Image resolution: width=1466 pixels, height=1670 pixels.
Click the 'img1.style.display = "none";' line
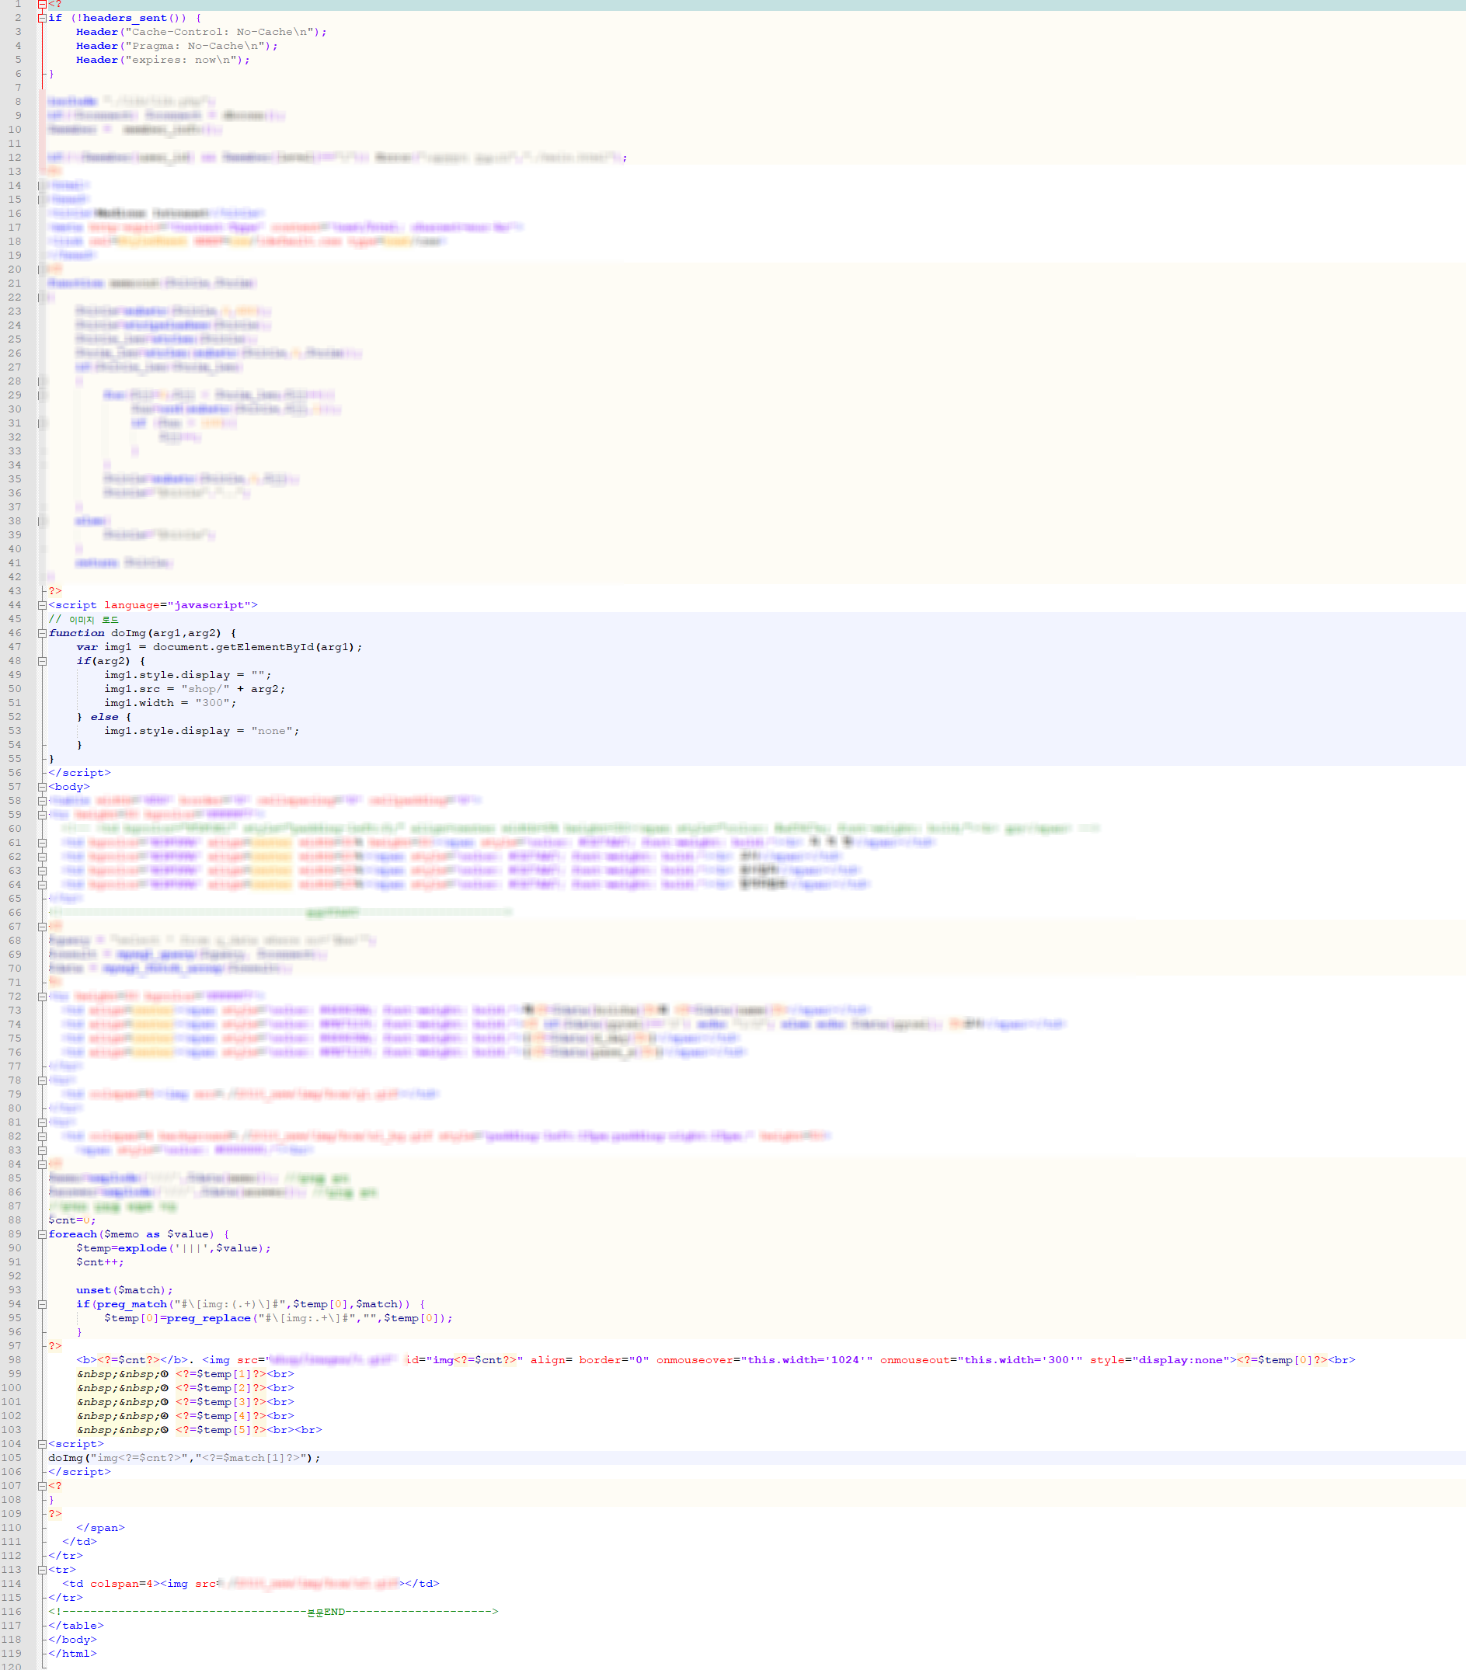(x=201, y=731)
